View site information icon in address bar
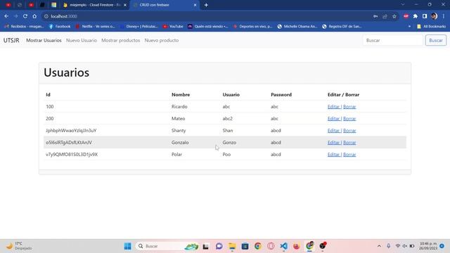 pyautogui.click(x=46, y=16)
